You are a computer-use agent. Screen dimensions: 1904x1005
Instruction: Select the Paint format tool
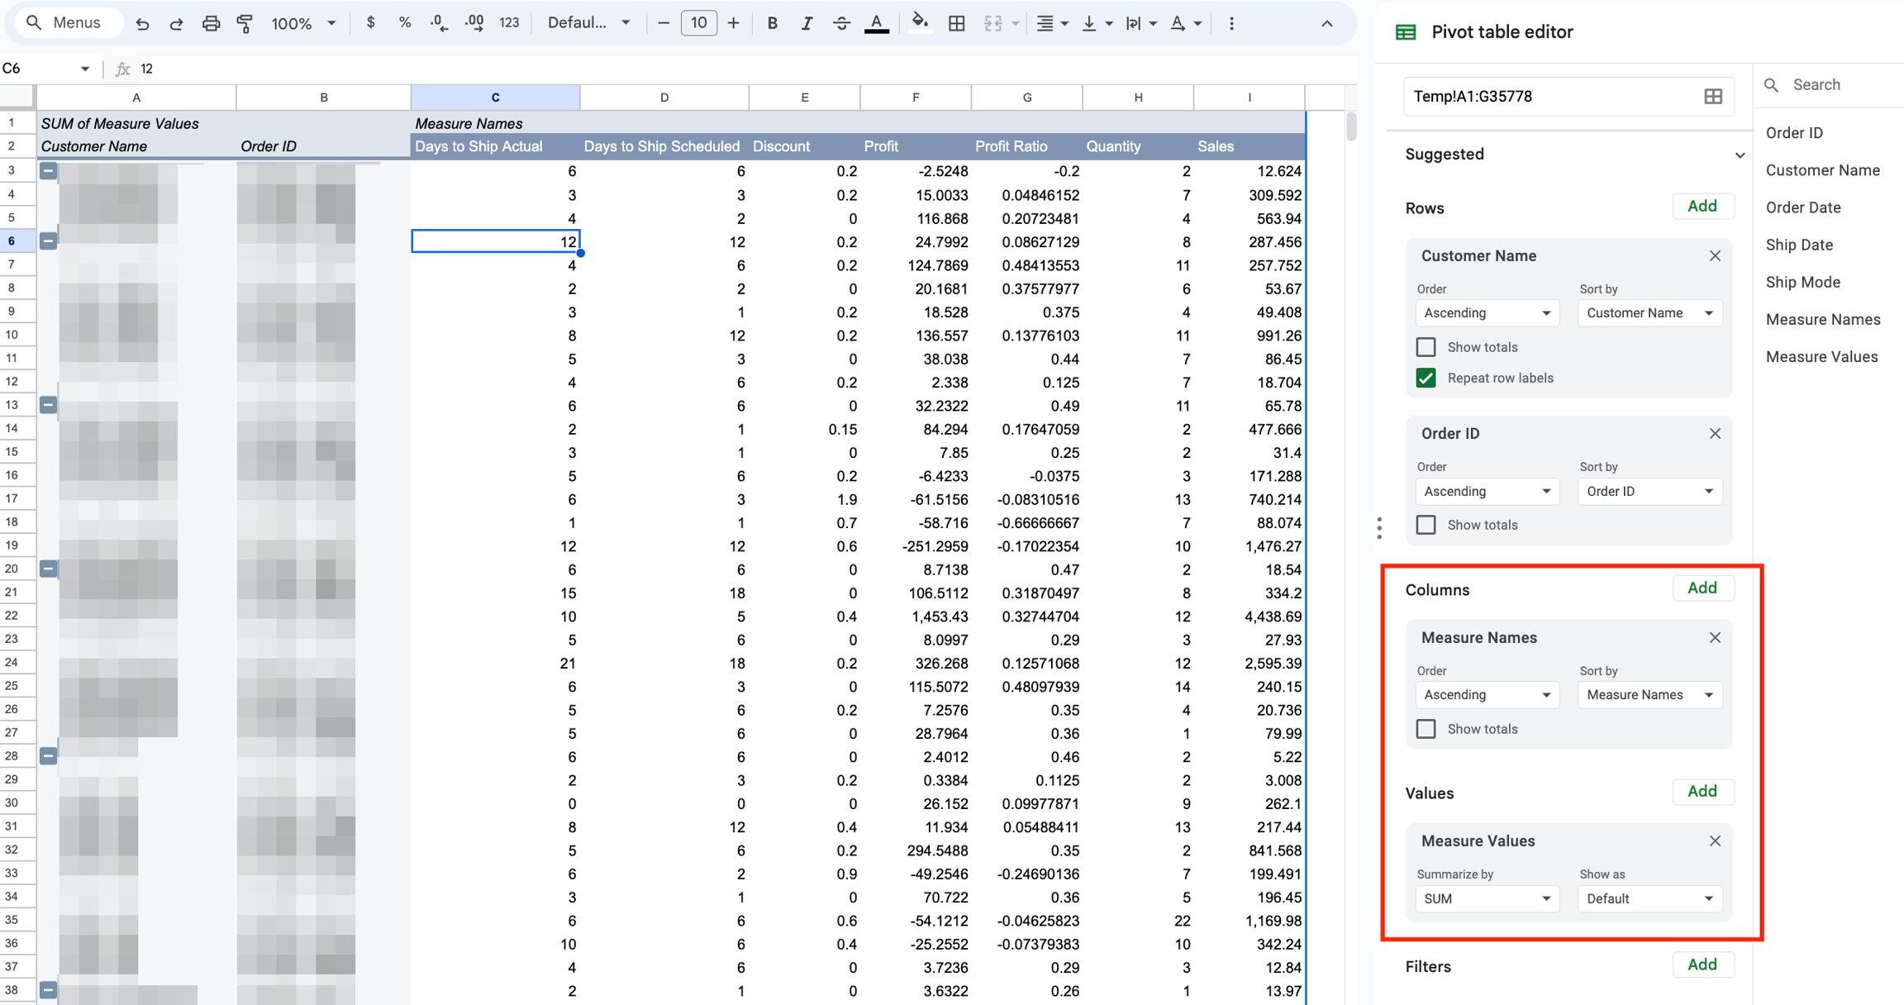pyautogui.click(x=245, y=23)
